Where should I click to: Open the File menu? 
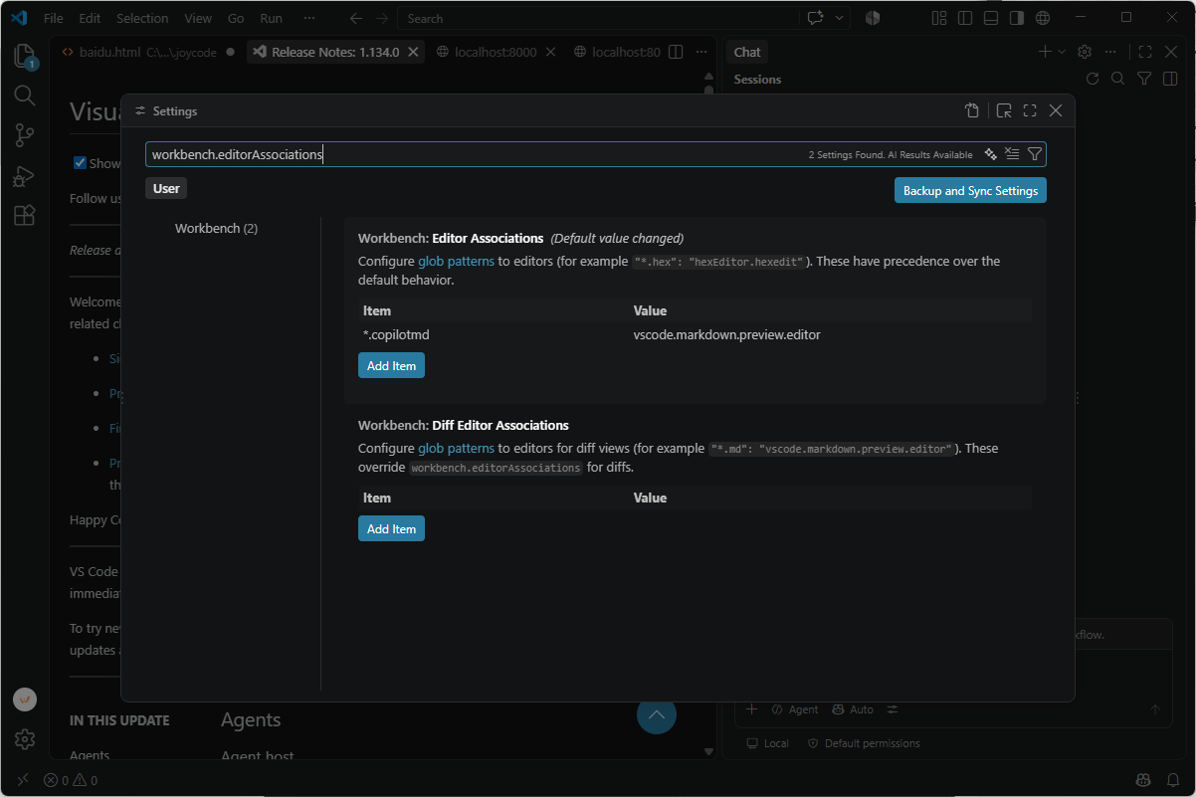click(54, 18)
